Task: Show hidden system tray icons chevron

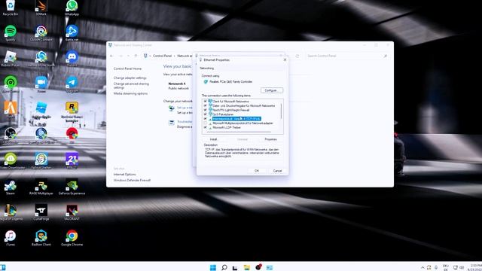Action: pos(423,267)
